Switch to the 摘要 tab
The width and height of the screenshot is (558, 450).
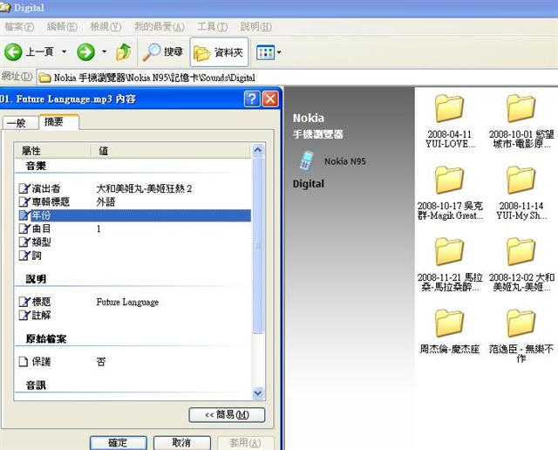58,122
